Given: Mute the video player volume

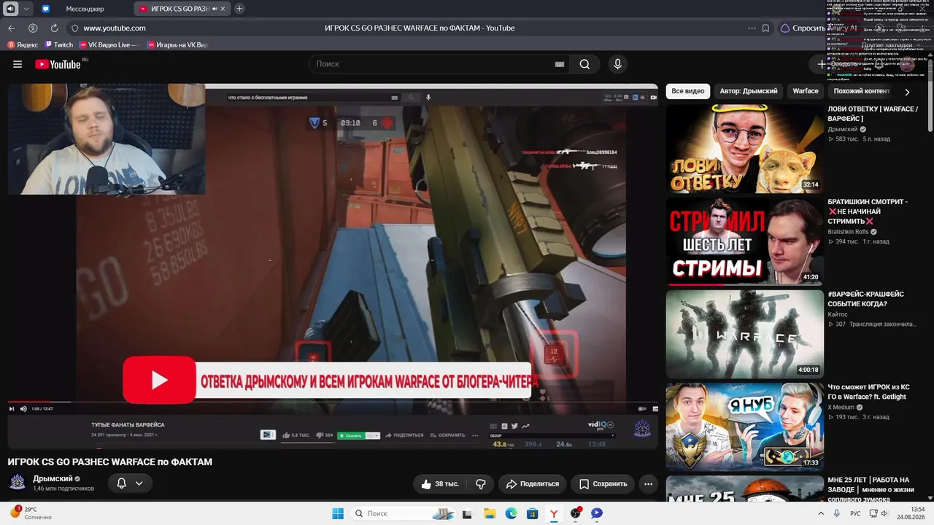Looking at the screenshot, I should tap(23, 408).
